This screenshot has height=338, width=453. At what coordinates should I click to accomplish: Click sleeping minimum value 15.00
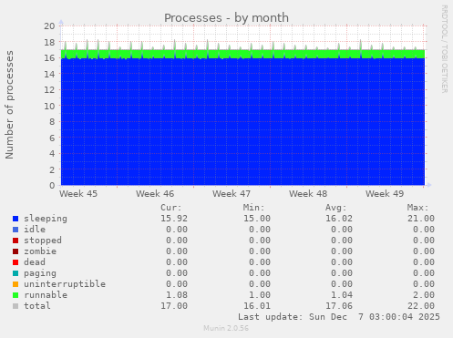pos(257,219)
